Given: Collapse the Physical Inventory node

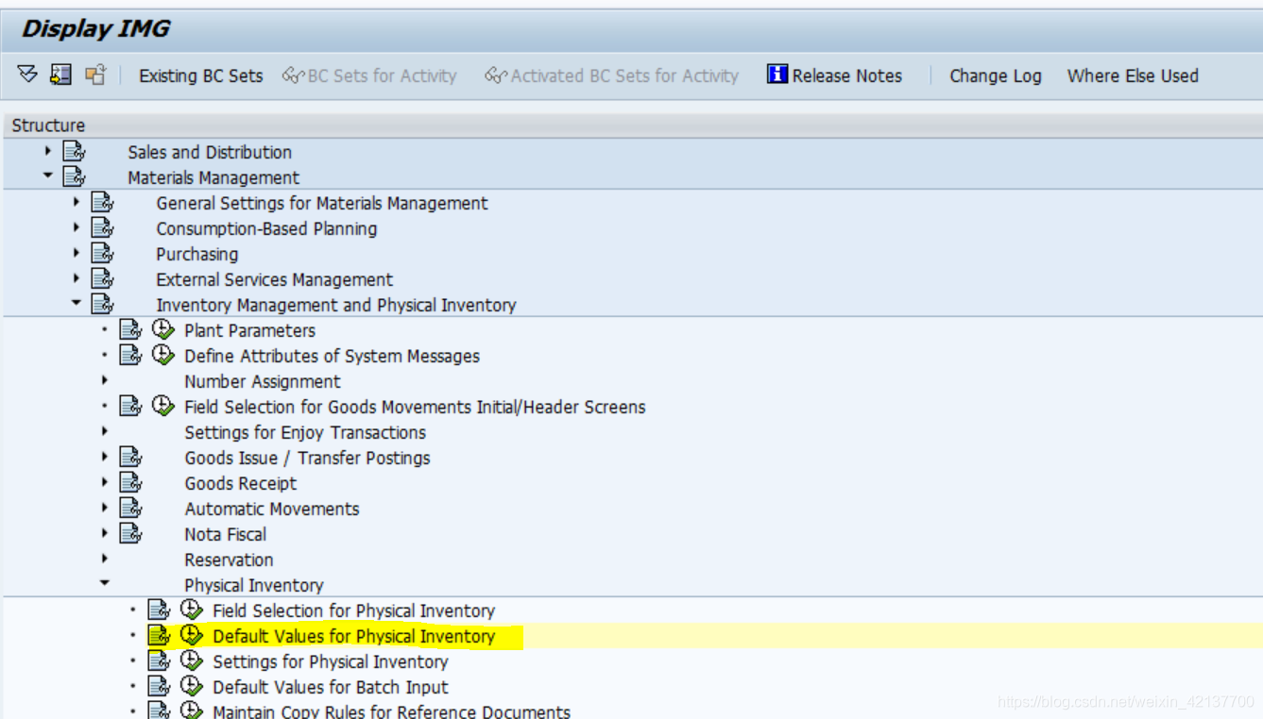Looking at the screenshot, I should pos(104,584).
